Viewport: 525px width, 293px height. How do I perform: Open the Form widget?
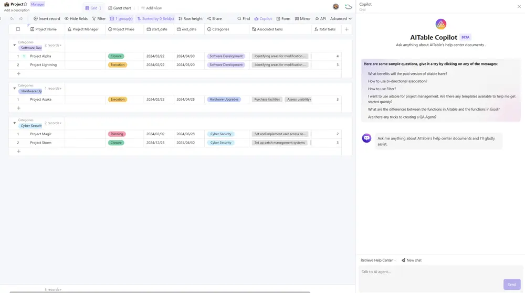(283, 19)
